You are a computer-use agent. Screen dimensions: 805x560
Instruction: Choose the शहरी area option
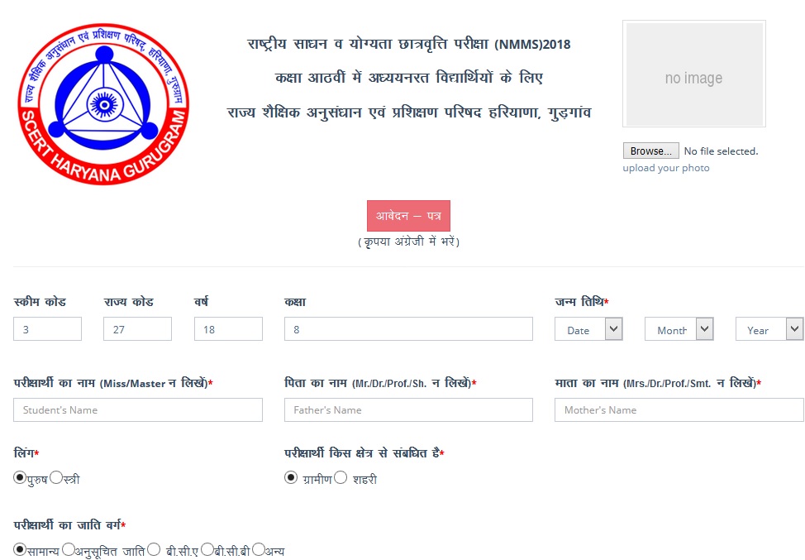(341, 478)
